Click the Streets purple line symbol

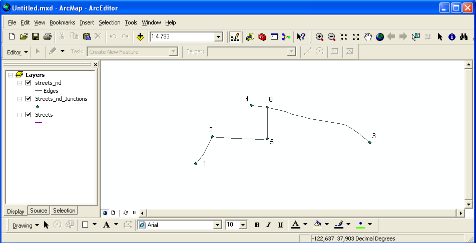point(39,123)
